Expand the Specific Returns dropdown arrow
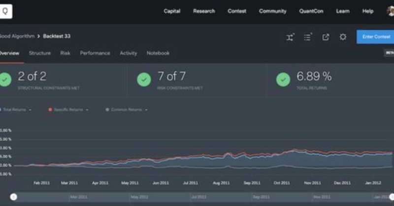 tap(87, 110)
